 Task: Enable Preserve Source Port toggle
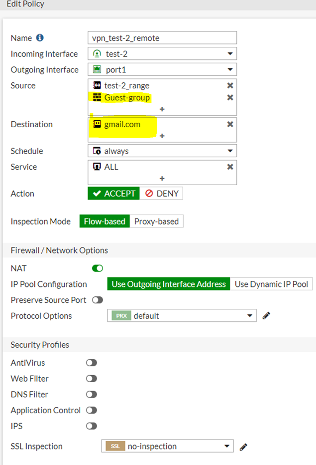coord(97,300)
